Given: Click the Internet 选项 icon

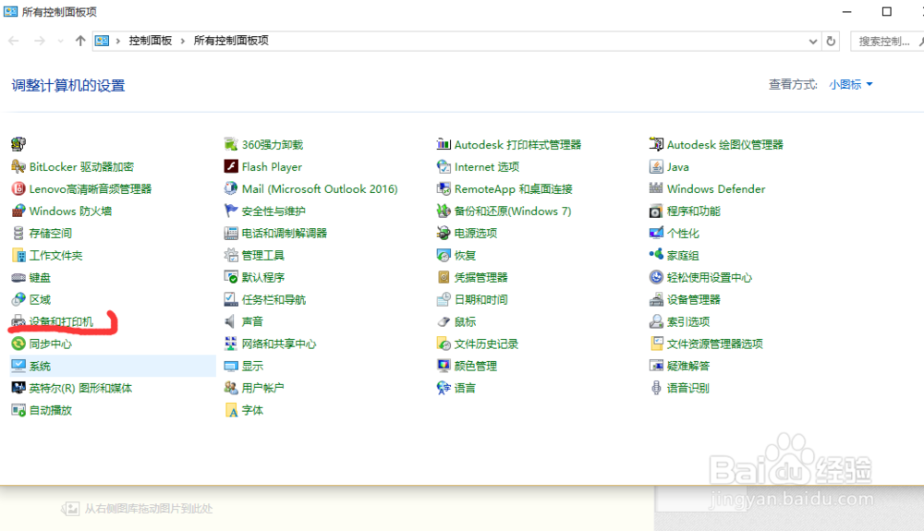Looking at the screenshot, I should tap(444, 166).
